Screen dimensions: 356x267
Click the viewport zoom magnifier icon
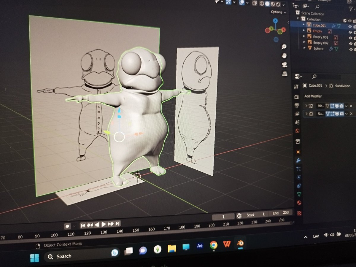(284, 47)
